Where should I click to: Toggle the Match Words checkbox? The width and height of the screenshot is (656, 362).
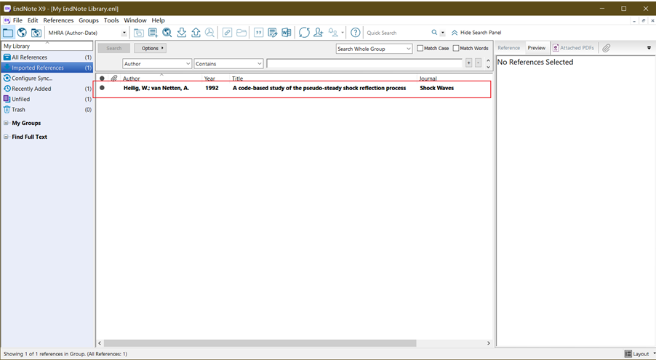point(456,49)
